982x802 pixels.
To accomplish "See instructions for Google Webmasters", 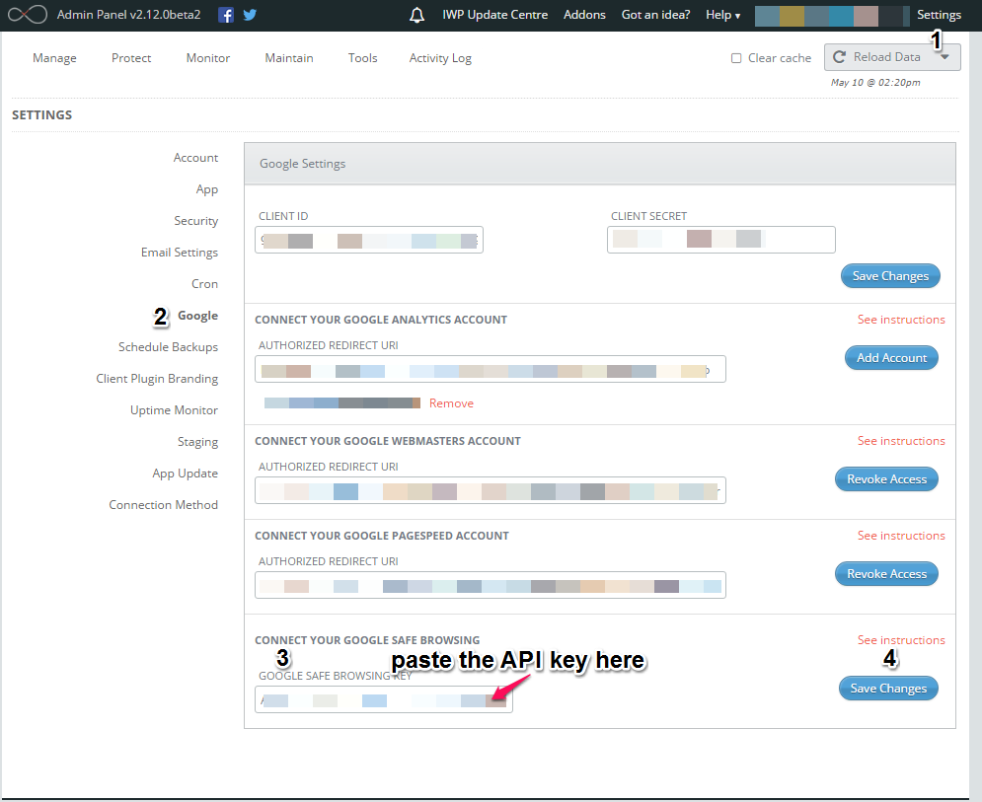I will [901, 441].
